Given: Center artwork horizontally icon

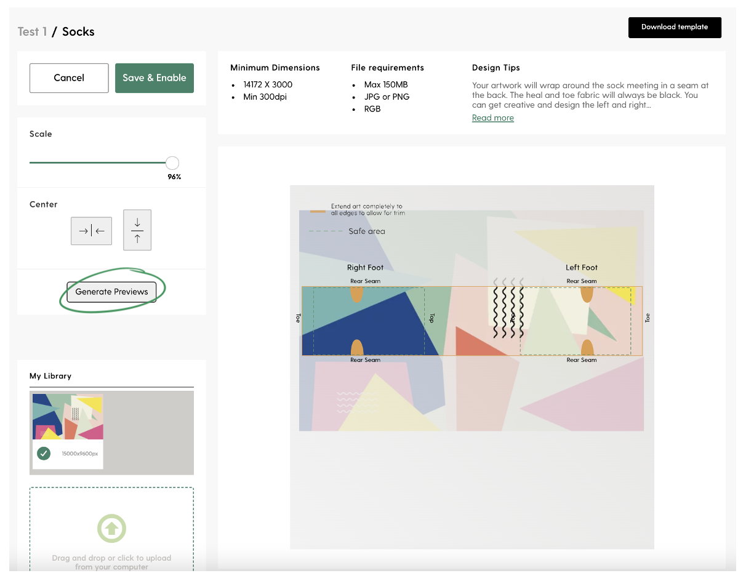Looking at the screenshot, I should click(x=91, y=231).
